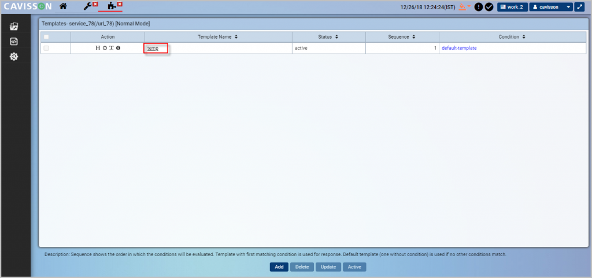Open the work_2 workspace button

[x=512, y=7]
